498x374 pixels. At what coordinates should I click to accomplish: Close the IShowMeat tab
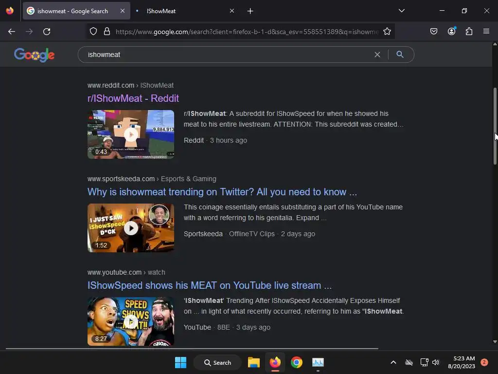pyautogui.click(x=232, y=11)
